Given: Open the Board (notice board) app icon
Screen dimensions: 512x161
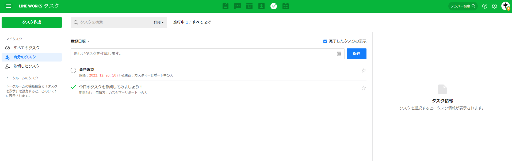Looking at the screenshot, I should click(226, 6).
